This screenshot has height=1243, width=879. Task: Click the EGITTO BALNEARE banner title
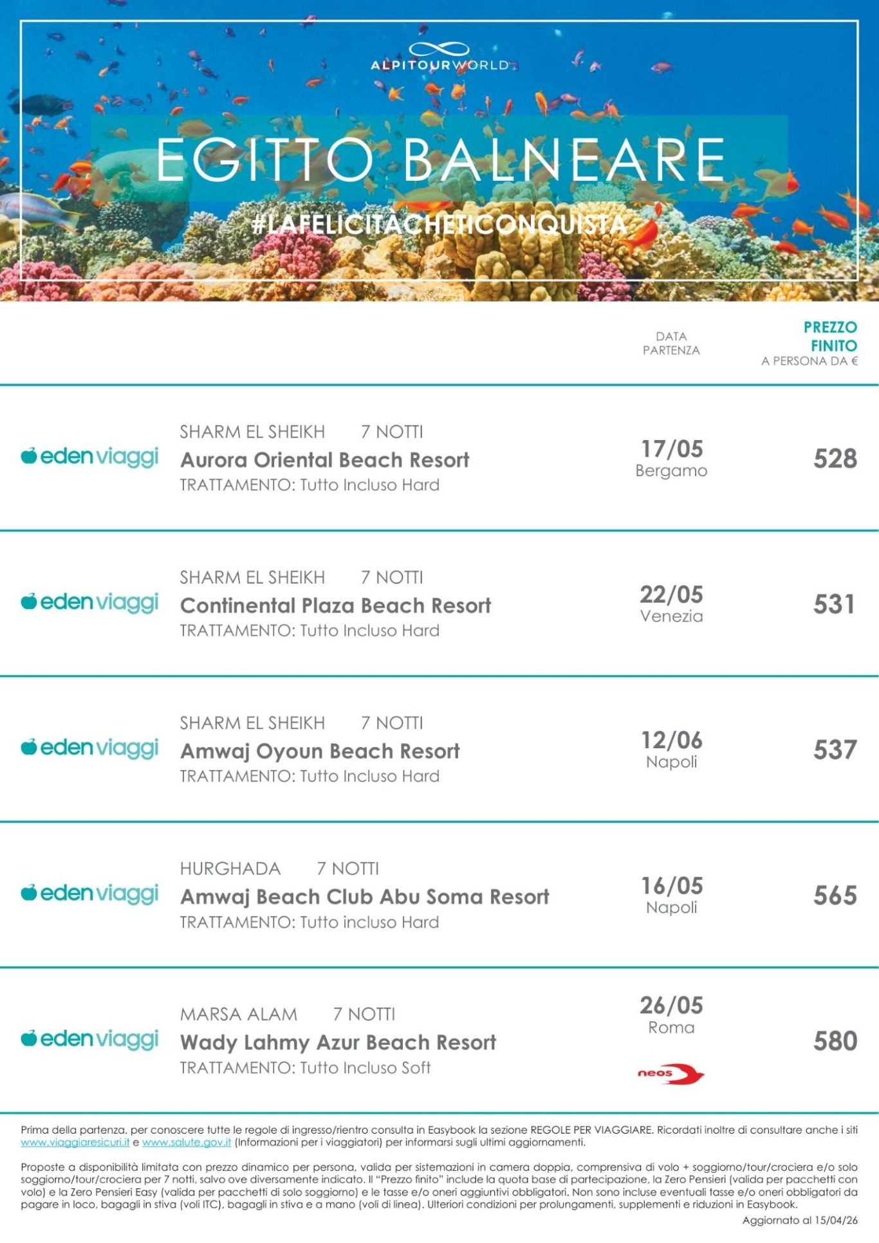[x=440, y=160]
